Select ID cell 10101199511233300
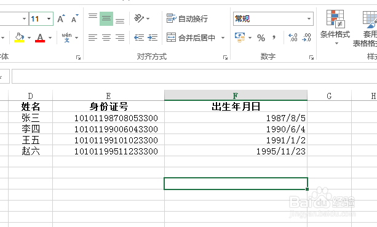377x227 pixels. click(x=108, y=151)
